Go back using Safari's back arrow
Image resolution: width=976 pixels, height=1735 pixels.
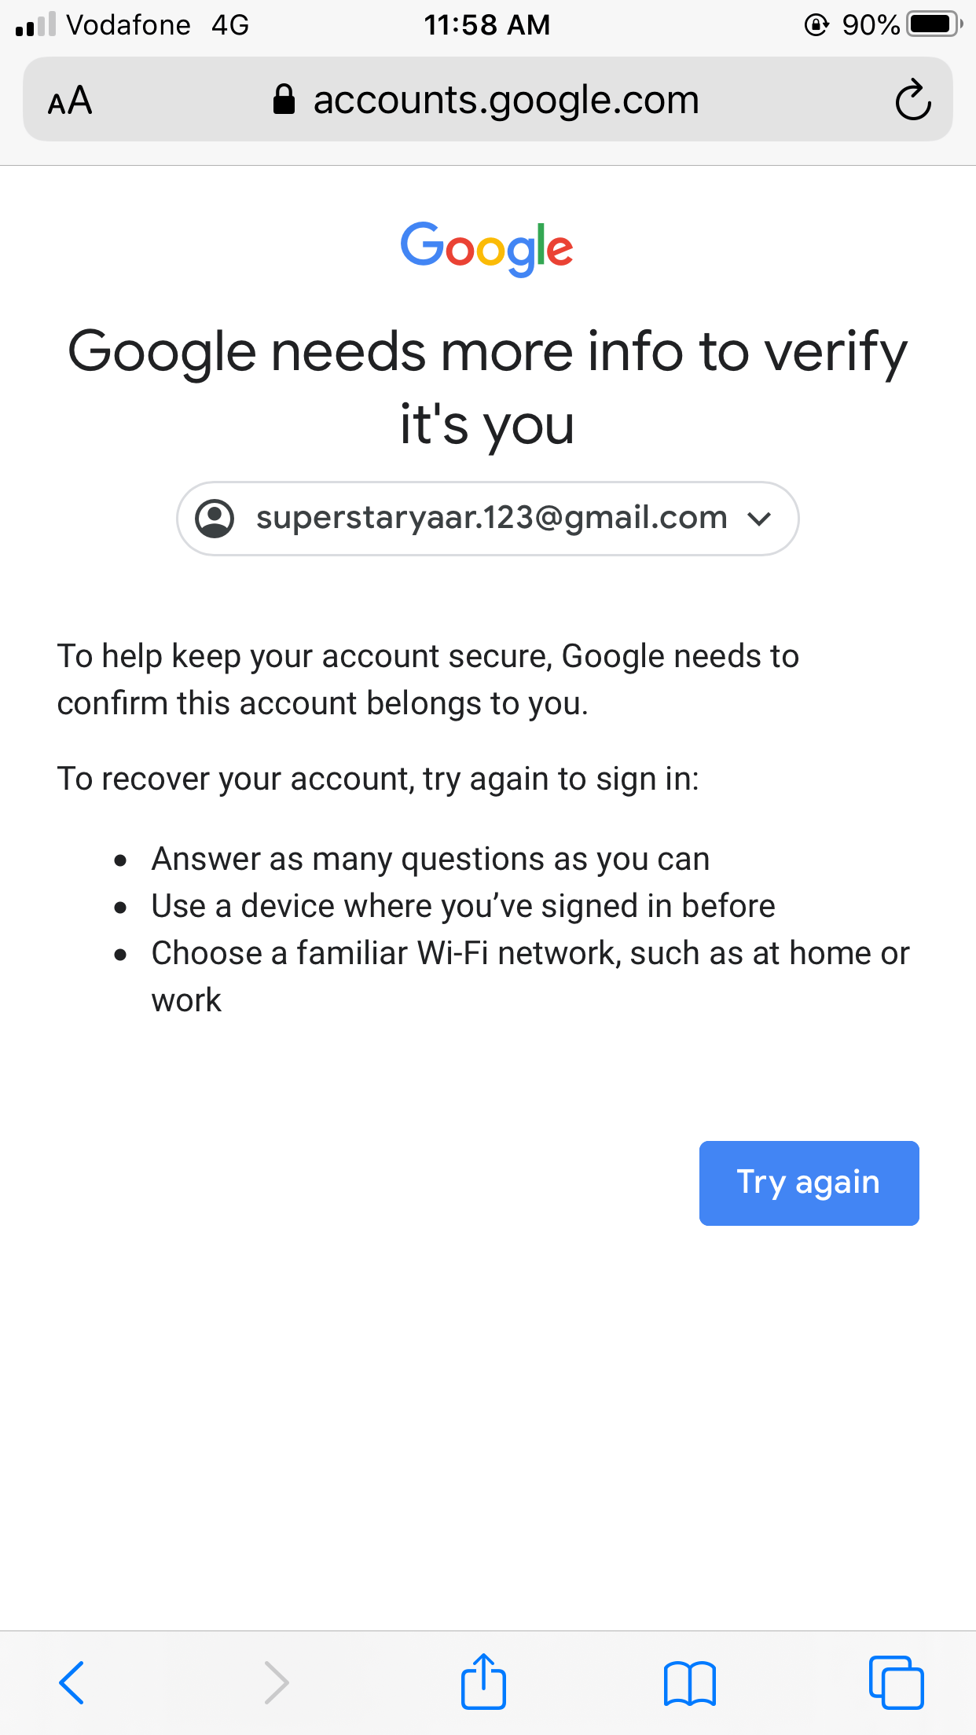click(x=72, y=1682)
